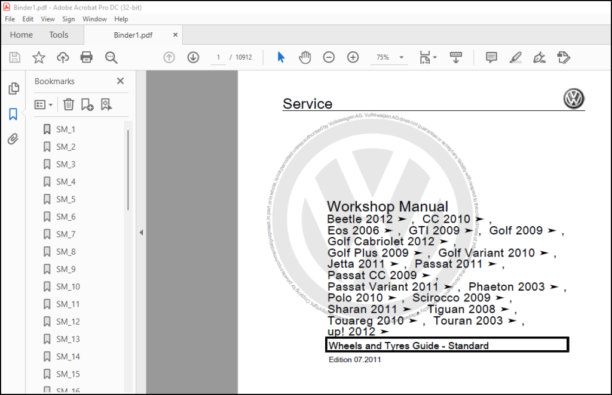Screen dimensions: 612x395
Task: Select the Binder1.pdf document tab
Action: [133, 35]
